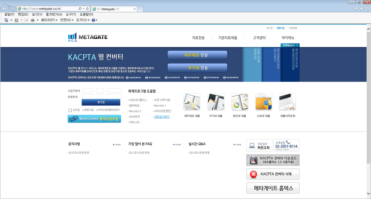Open the 편집(E) menu

23,14
